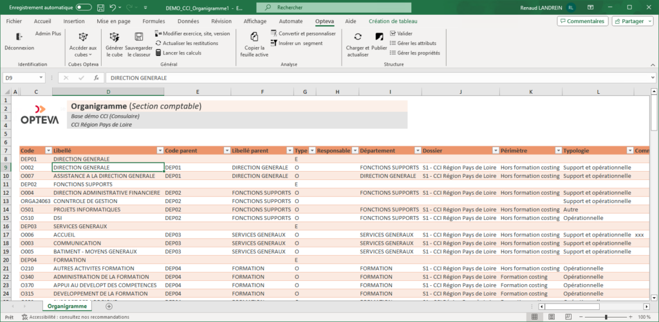Open the Création de tableau tab

(x=392, y=21)
